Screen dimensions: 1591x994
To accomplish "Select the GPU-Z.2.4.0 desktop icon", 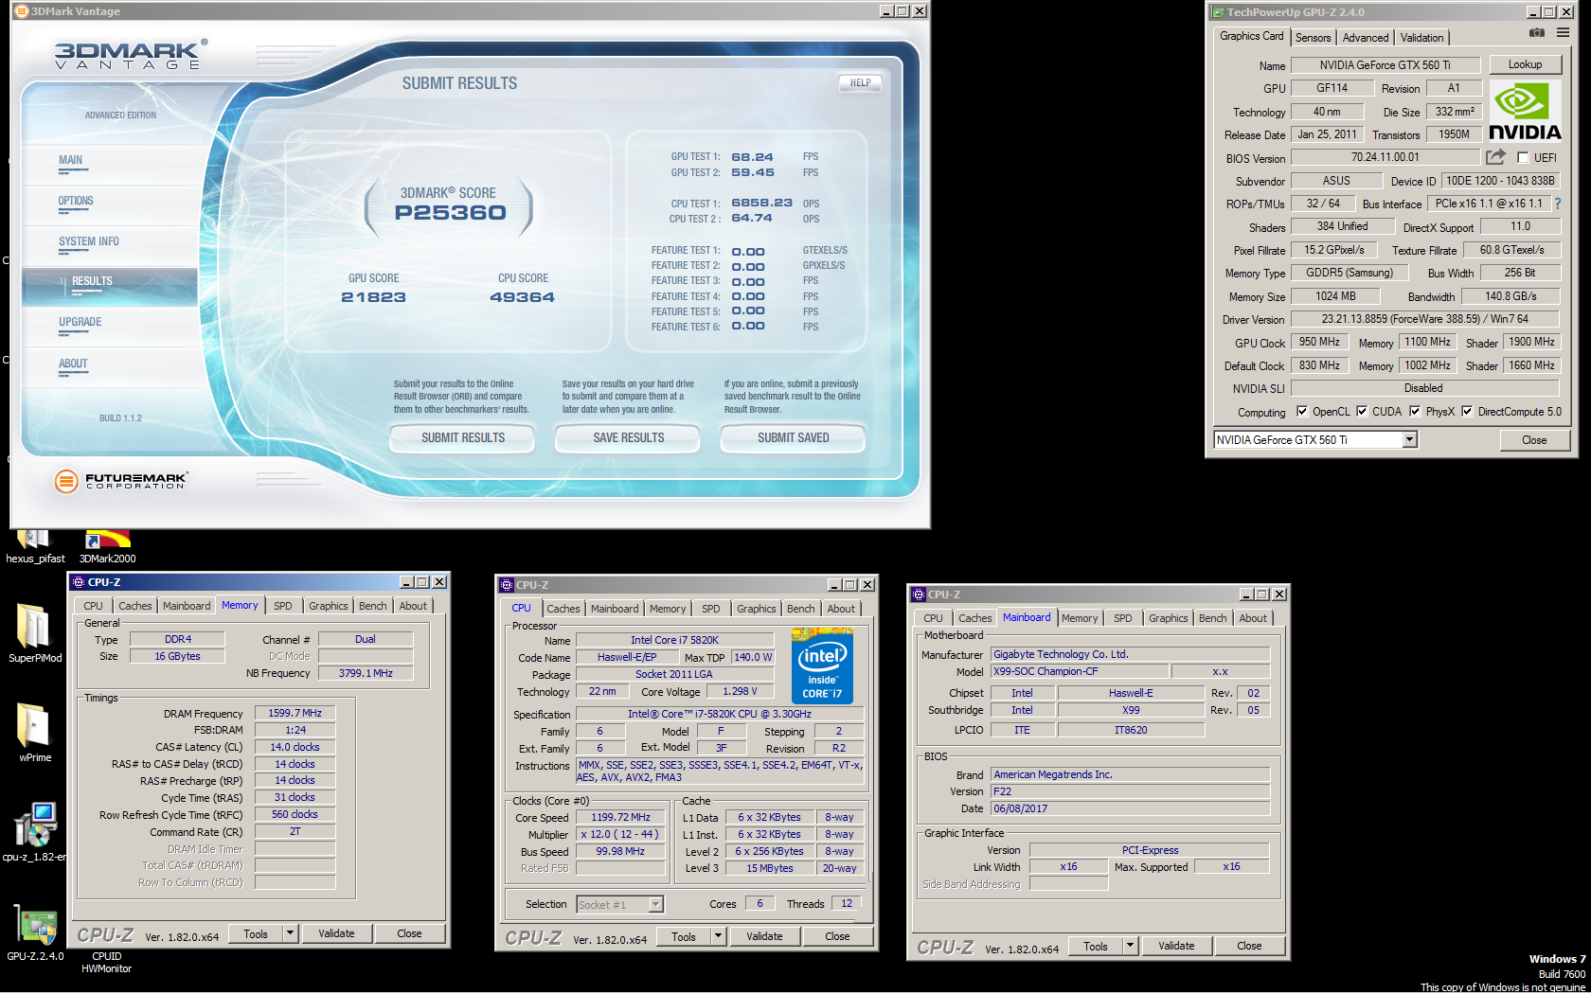I will point(36,925).
